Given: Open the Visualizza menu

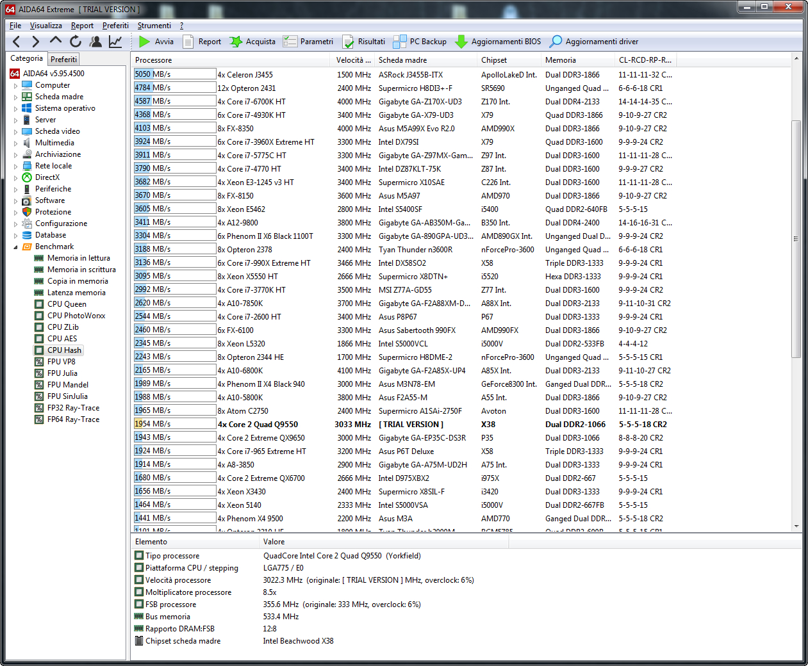Looking at the screenshot, I should pyautogui.click(x=45, y=26).
